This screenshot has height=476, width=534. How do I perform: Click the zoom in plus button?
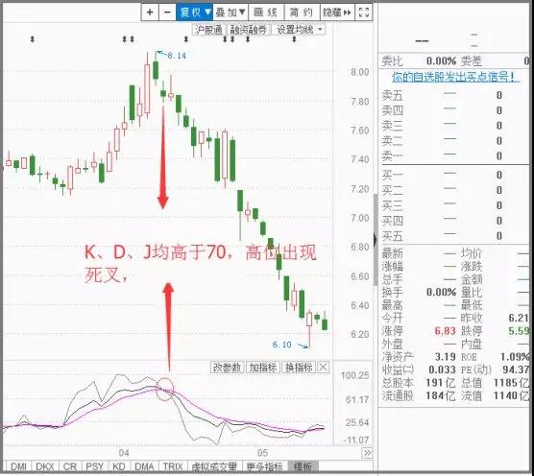tap(150, 12)
